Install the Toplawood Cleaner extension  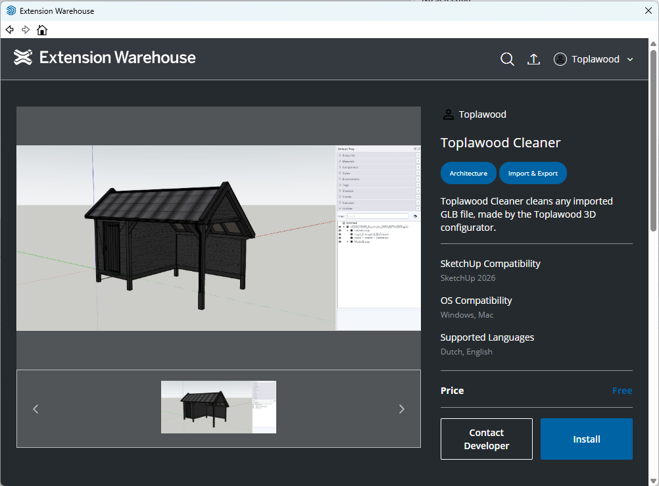586,439
